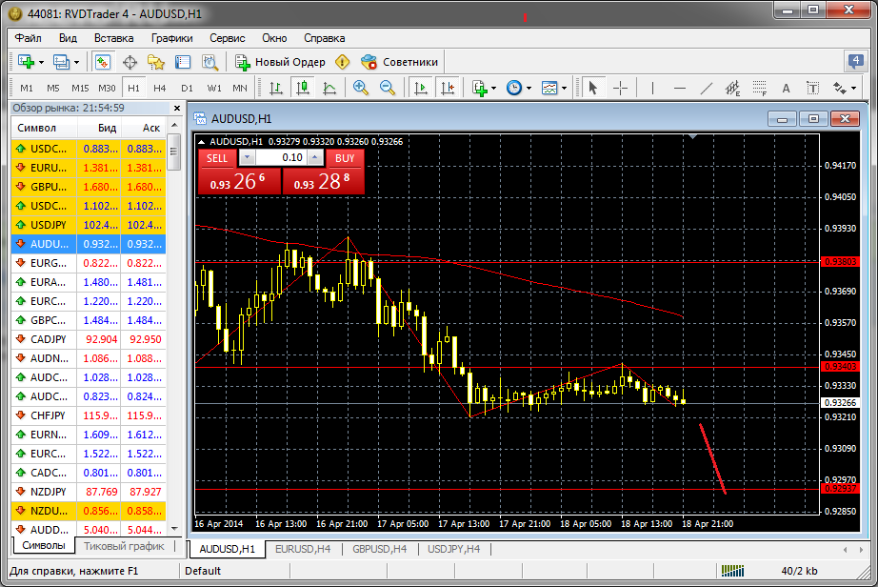Switch to the EURUSD,H4 chart tab
The height and width of the screenshot is (587, 878).
(303, 549)
